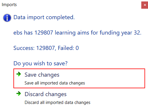Image resolution: width=148 pixels, height=108 pixels.
Task: Click the Imports dialog title text
Action: click(x=9, y=5)
